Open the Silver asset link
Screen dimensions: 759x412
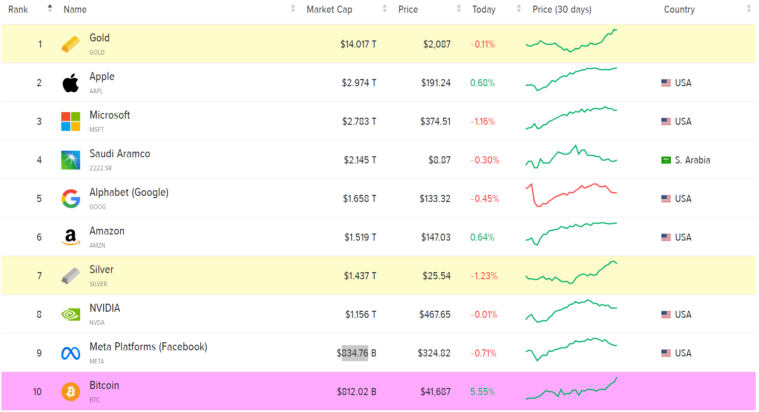tap(101, 269)
